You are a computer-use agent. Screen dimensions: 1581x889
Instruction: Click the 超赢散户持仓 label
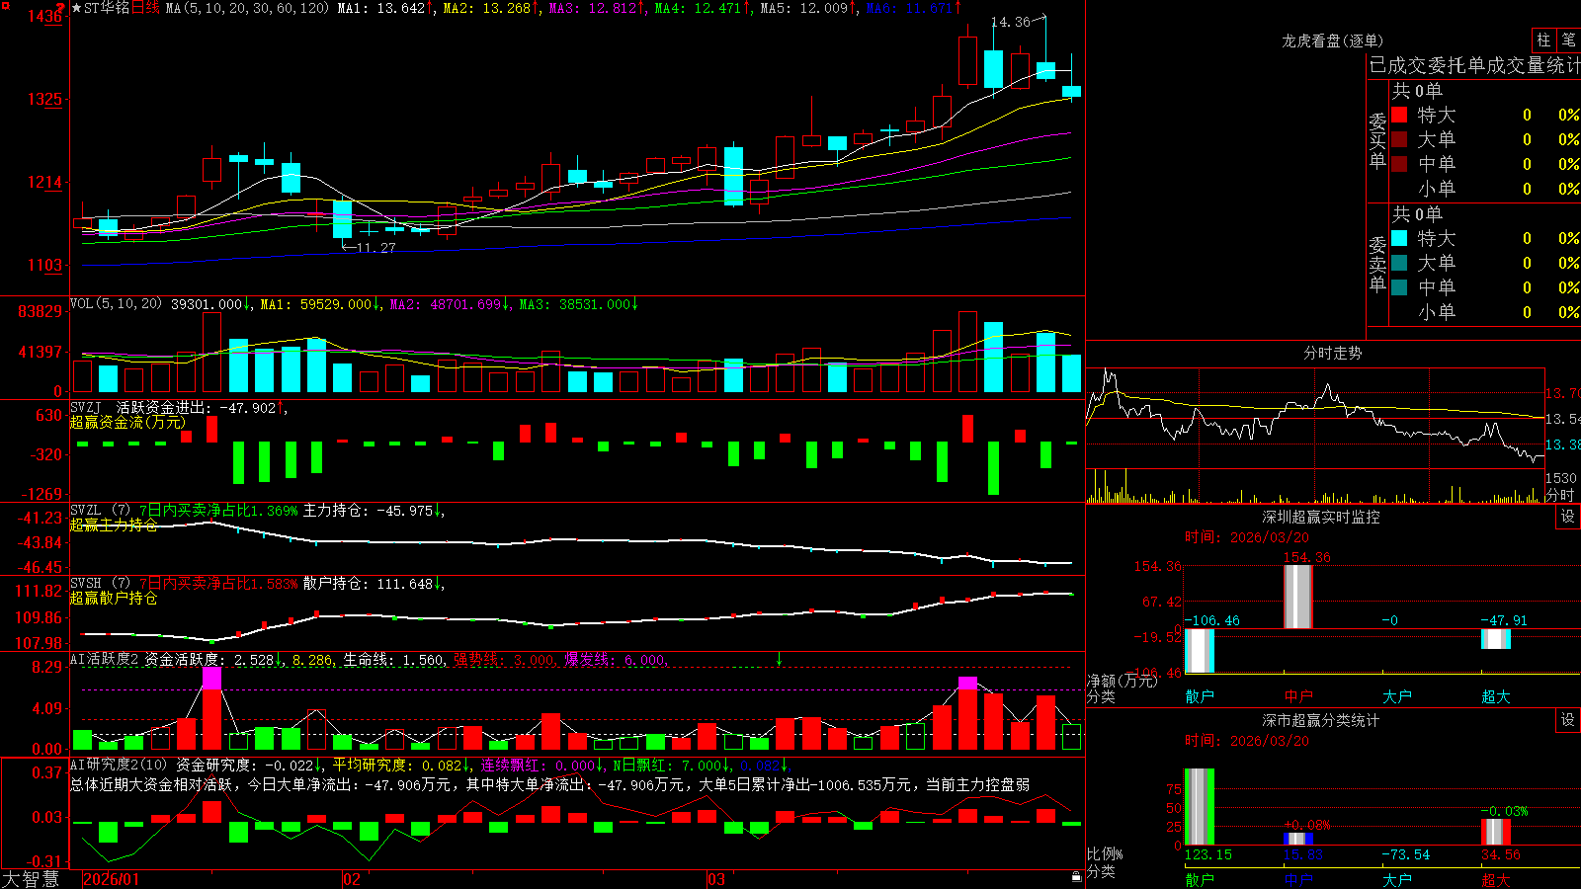pos(114,598)
